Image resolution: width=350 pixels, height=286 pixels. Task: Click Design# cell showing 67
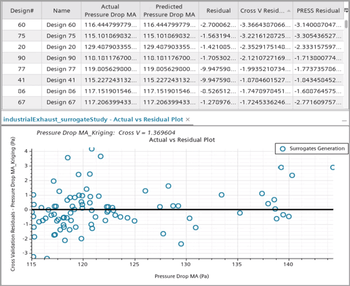click(21, 102)
